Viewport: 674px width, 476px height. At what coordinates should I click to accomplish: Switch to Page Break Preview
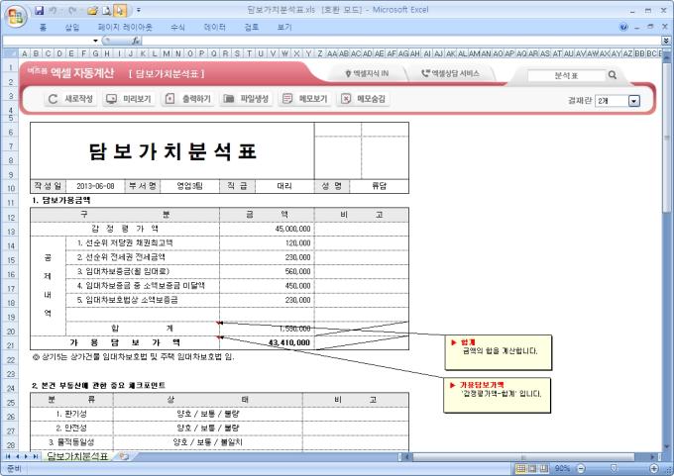(544, 468)
